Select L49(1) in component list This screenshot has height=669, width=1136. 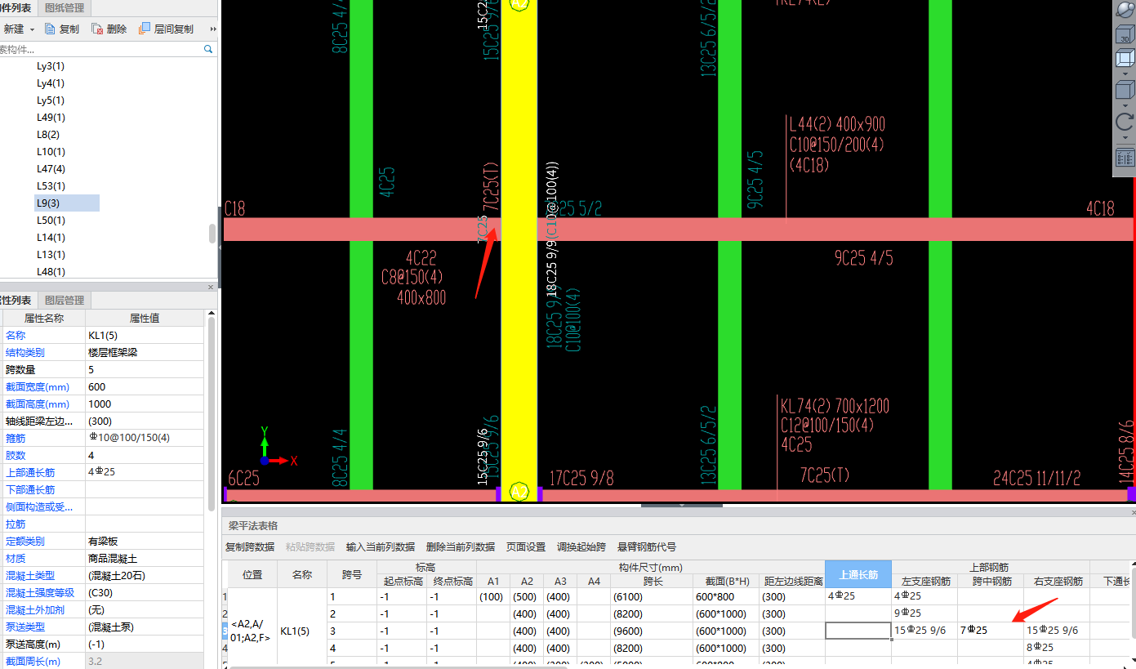click(x=51, y=118)
